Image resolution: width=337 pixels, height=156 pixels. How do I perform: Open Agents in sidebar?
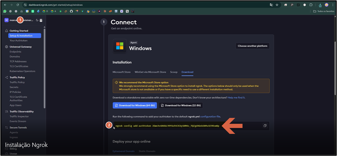pyautogui.click(x=14, y=132)
